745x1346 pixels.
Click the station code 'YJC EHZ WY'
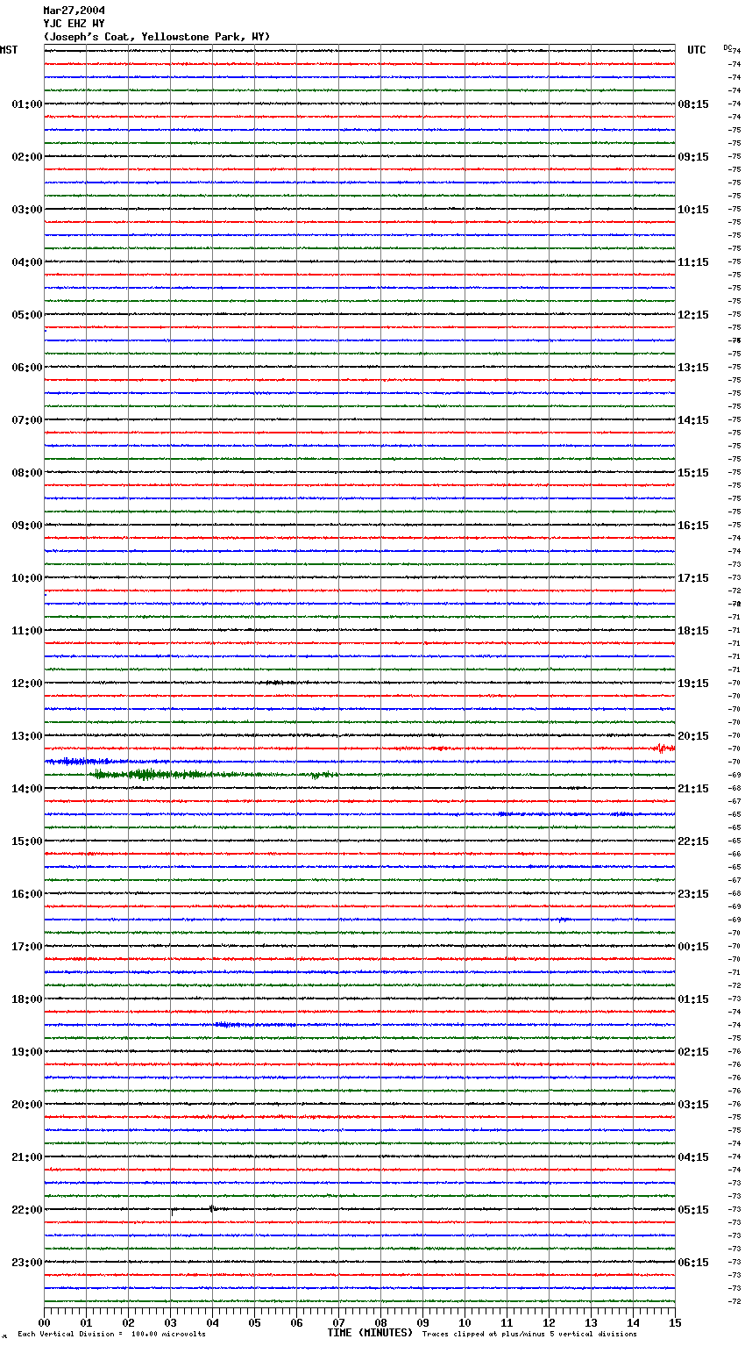74,24
